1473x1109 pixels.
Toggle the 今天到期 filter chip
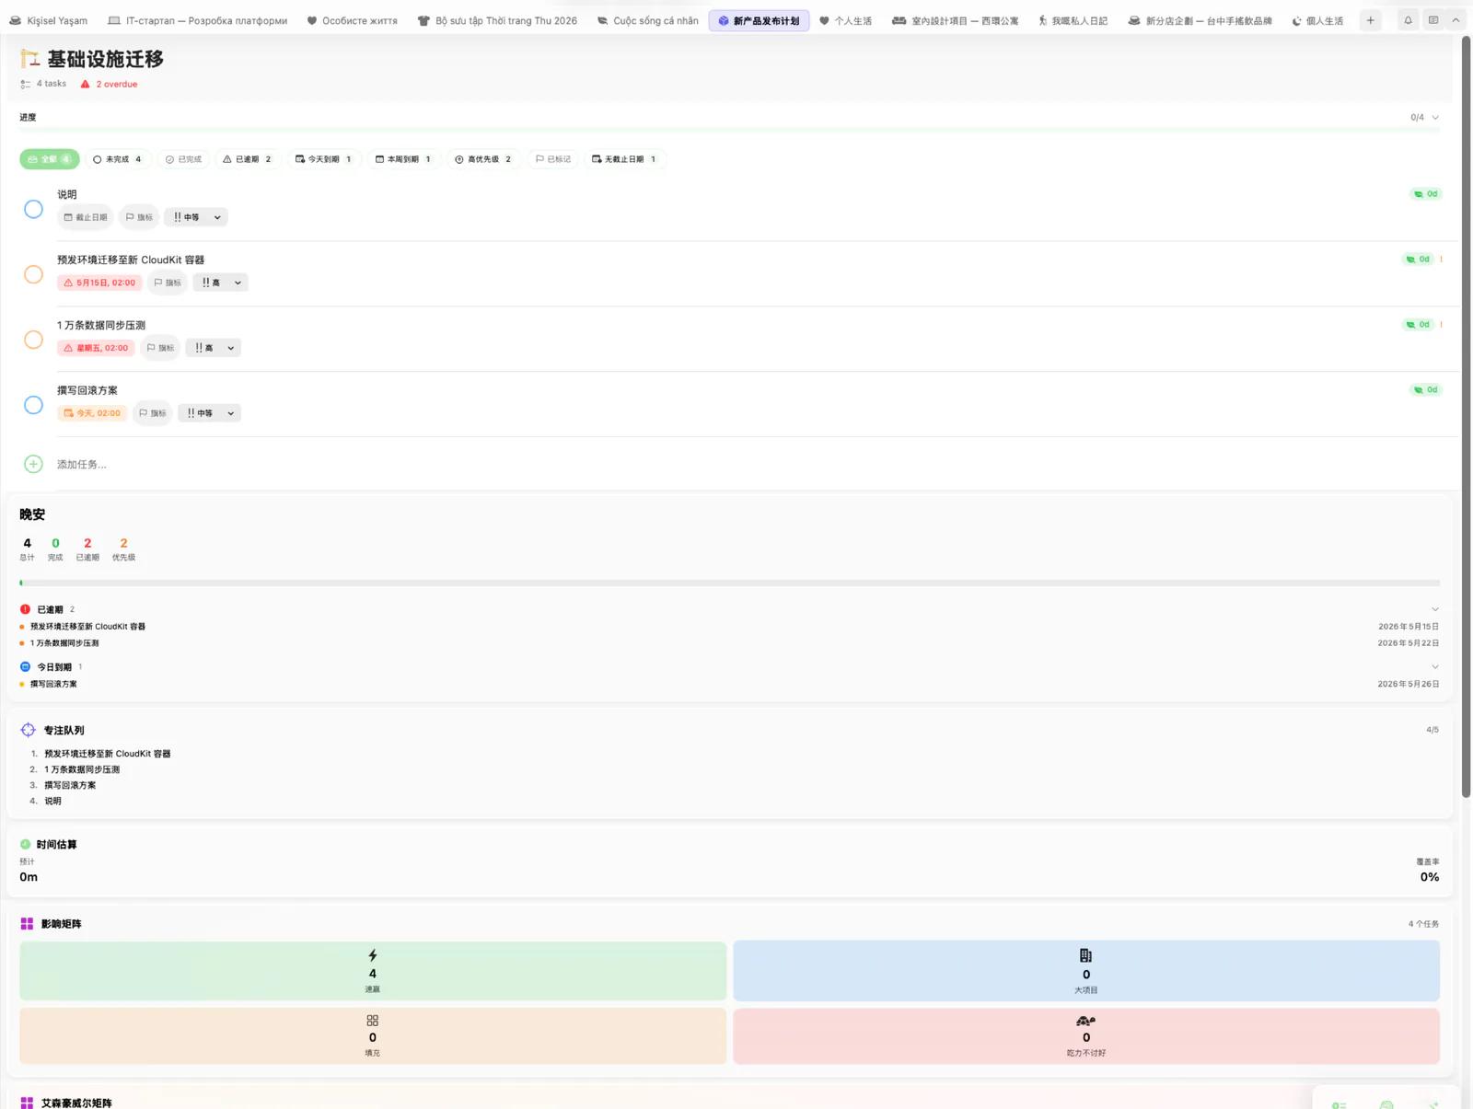323,159
